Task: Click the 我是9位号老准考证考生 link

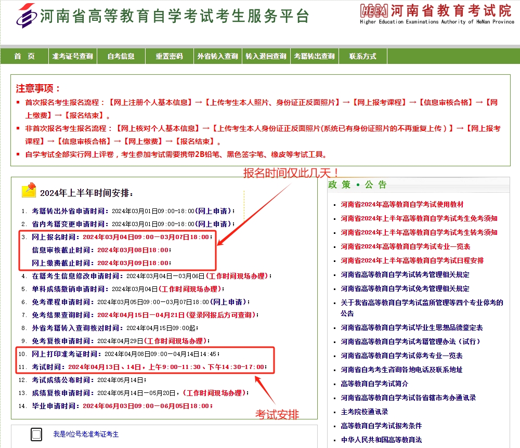Action: [86, 434]
